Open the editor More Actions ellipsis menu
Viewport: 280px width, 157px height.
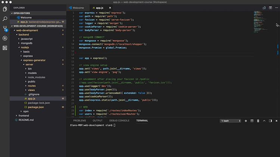click(276, 7)
